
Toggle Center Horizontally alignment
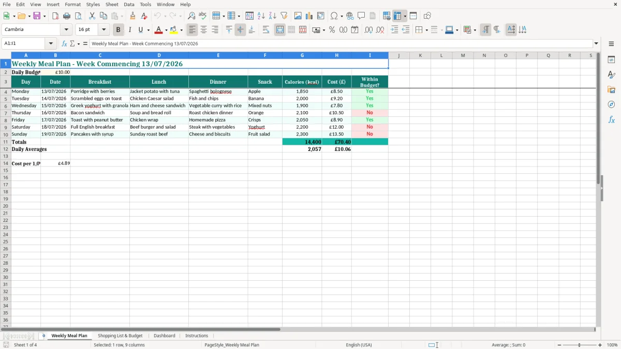tap(203, 30)
